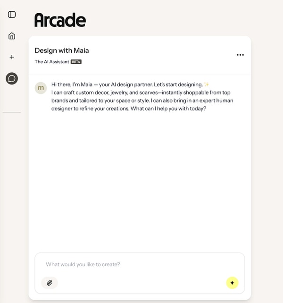
Task: Attach a file with the paperclip icon
Action: tap(50, 283)
